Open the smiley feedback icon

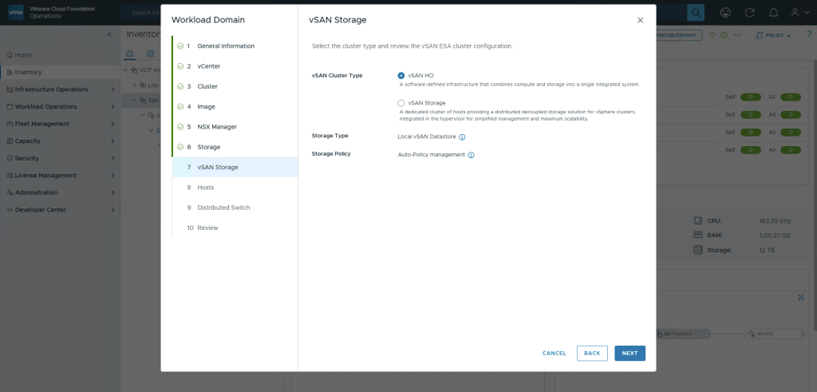tap(725, 13)
